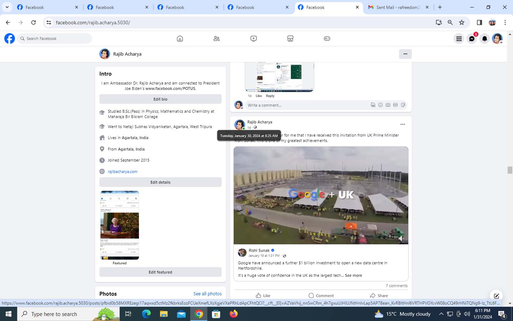Click the Edit details button
The image size is (513, 321).
click(x=160, y=182)
